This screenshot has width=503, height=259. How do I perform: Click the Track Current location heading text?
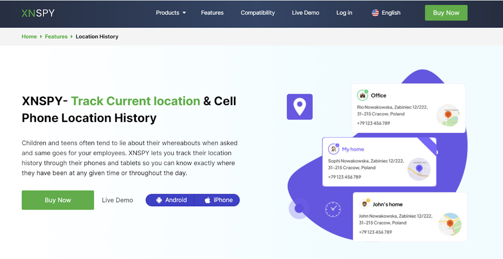click(x=135, y=101)
